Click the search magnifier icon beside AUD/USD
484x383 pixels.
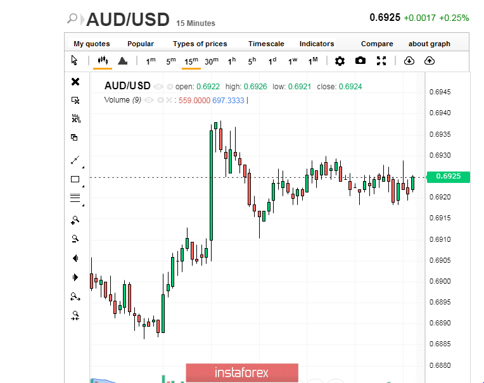click(x=72, y=18)
